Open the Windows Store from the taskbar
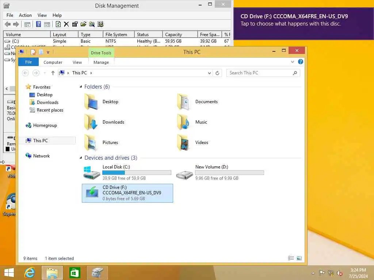Screen dimensions: 374x280 pyautogui.click(x=75, y=273)
